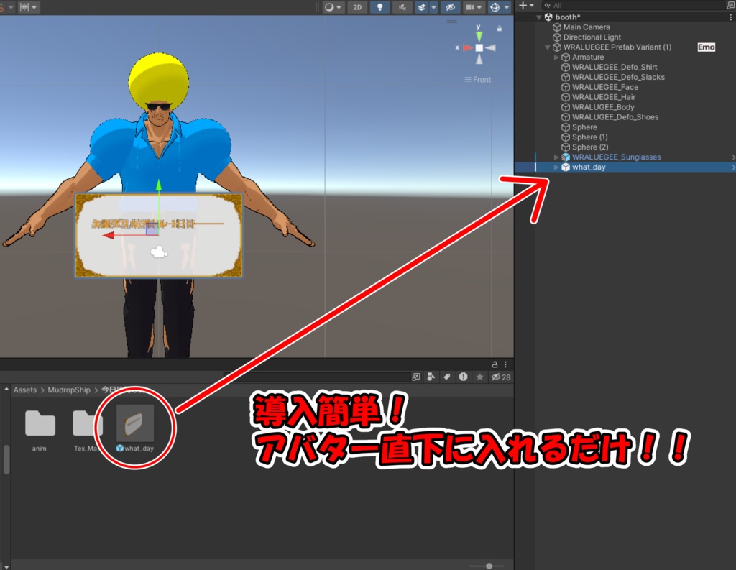Image resolution: width=736 pixels, height=570 pixels.
Task: Click the Project search-by-window icon
Action: coord(416,377)
